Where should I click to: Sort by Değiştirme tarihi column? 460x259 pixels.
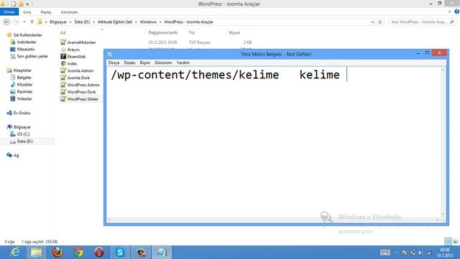click(163, 32)
